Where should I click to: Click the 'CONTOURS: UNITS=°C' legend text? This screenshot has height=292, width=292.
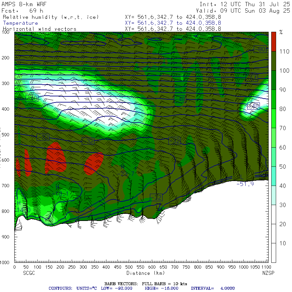point(73,288)
